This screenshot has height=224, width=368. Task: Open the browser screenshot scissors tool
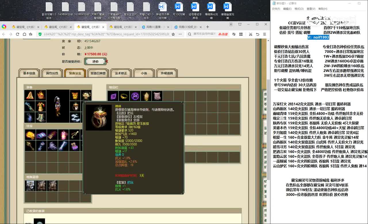coord(250,34)
